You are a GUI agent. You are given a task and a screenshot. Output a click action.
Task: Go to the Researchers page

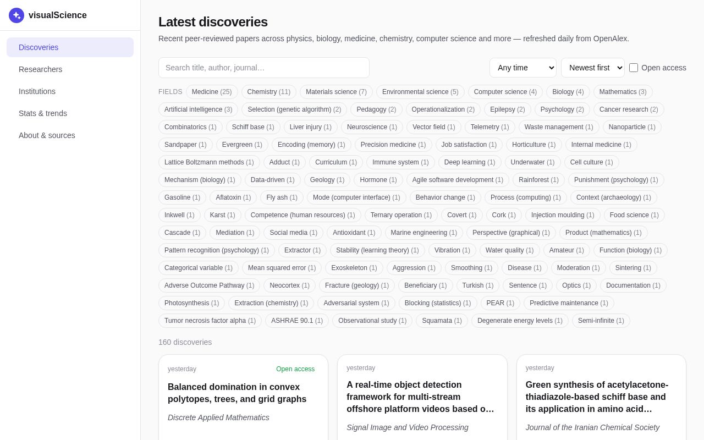[x=70, y=69]
